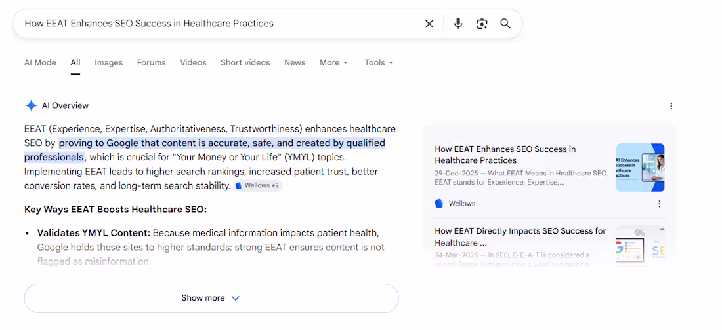Open 'How EEAT Directly Impacts SEO Success' link
Image resolution: width=722 pixels, height=330 pixels.
coord(520,237)
